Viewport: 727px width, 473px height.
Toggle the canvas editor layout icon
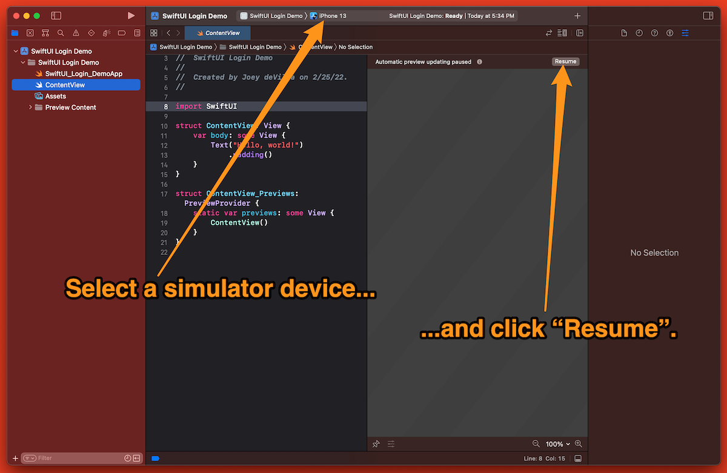[x=580, y=33]
